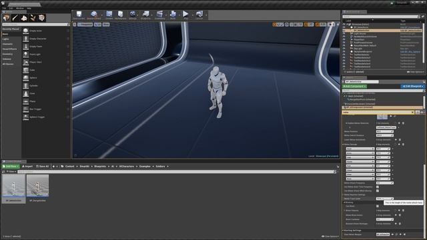The width and height of the screenshot is (427, 240).
Task: Open first Melee Damage key dropdown
Action: pos(360,149)
